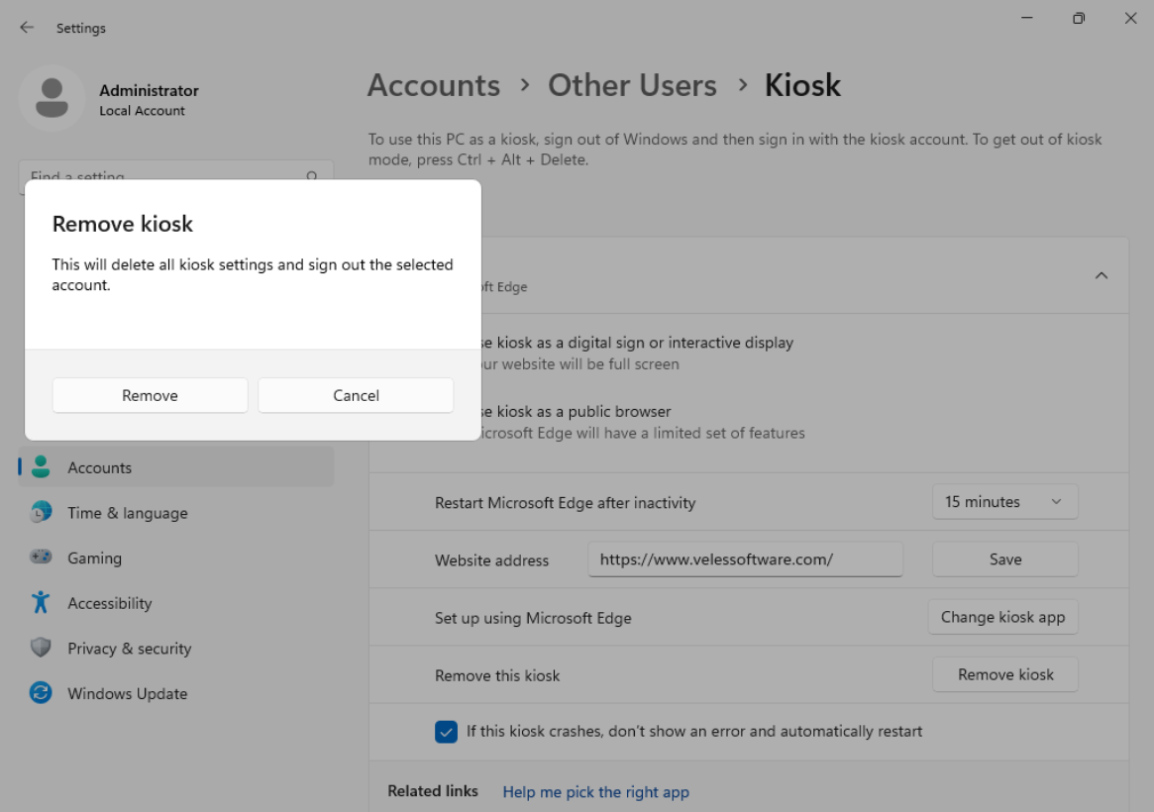The width and height of the screenshot is (1154, 812).
Task: Open Windows Update settings
Action: (x=176, y=693)
